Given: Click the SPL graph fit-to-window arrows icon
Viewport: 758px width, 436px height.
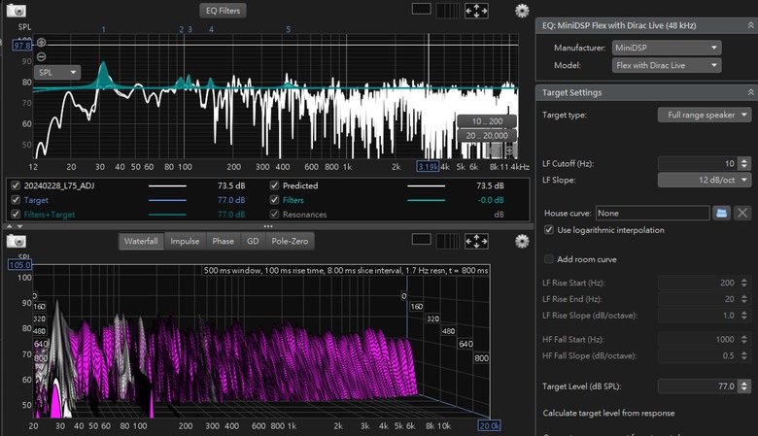Looking at the screenshot, I should tap(476, 11).
